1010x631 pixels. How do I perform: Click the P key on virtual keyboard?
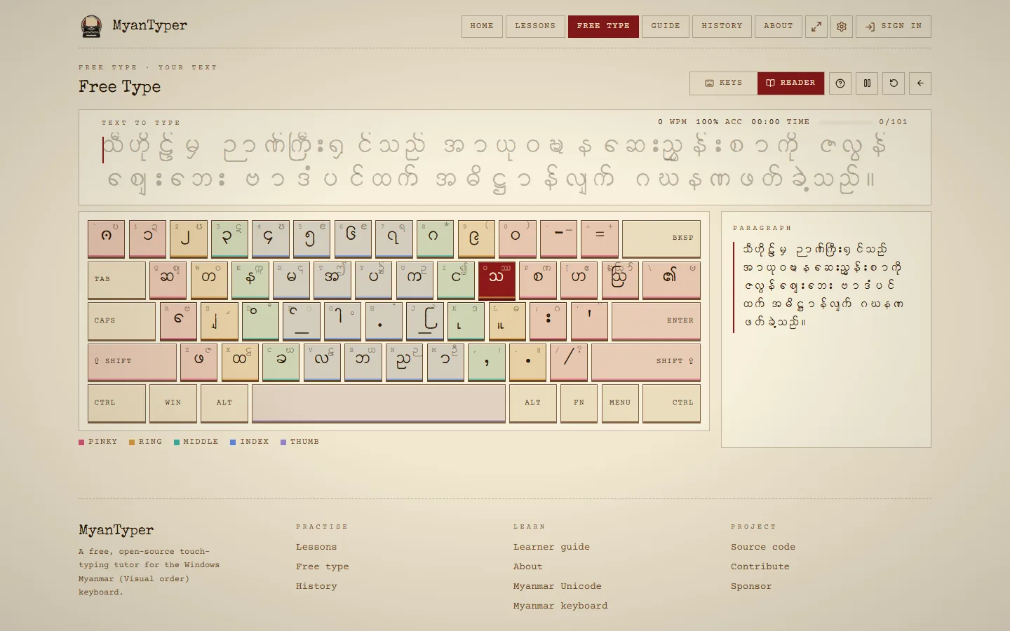point(538,280)
